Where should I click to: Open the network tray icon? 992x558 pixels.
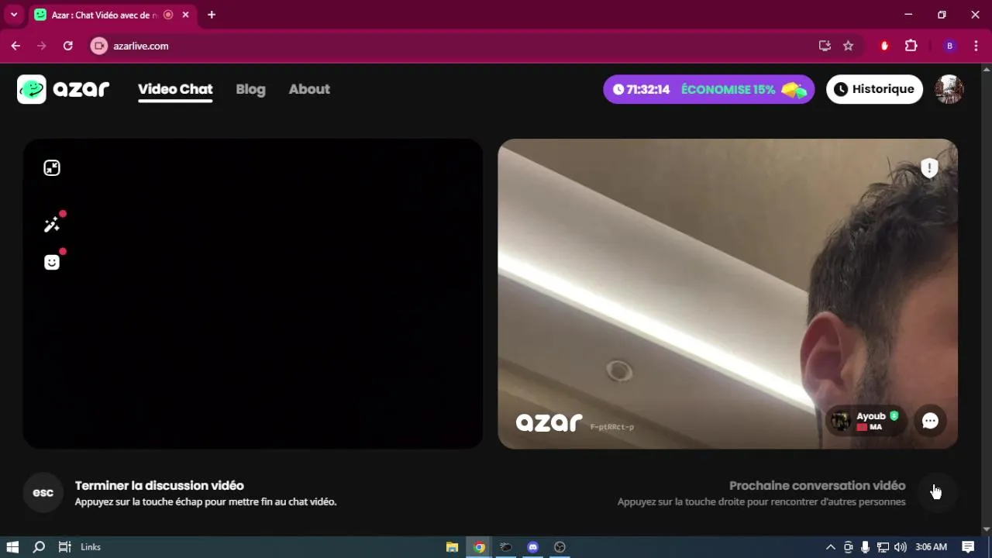click(883, 547)
